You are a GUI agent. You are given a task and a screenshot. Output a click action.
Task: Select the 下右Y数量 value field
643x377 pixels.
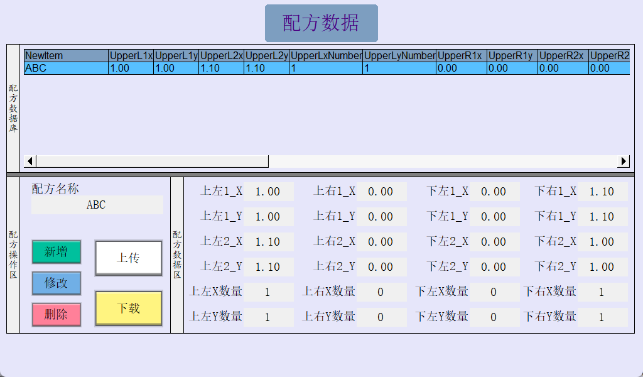(x=602, y=317)
